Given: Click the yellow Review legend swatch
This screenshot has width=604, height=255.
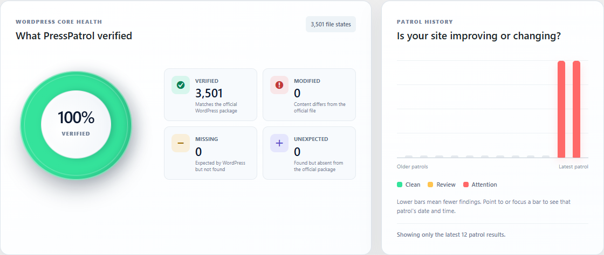Looking at the screenshot, I should [430, 185].
